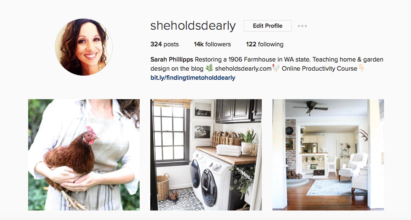Image resolution: width=411 pixels, height=220 pixels.
Task: Open the laundry room photo post
Action: 206,155
